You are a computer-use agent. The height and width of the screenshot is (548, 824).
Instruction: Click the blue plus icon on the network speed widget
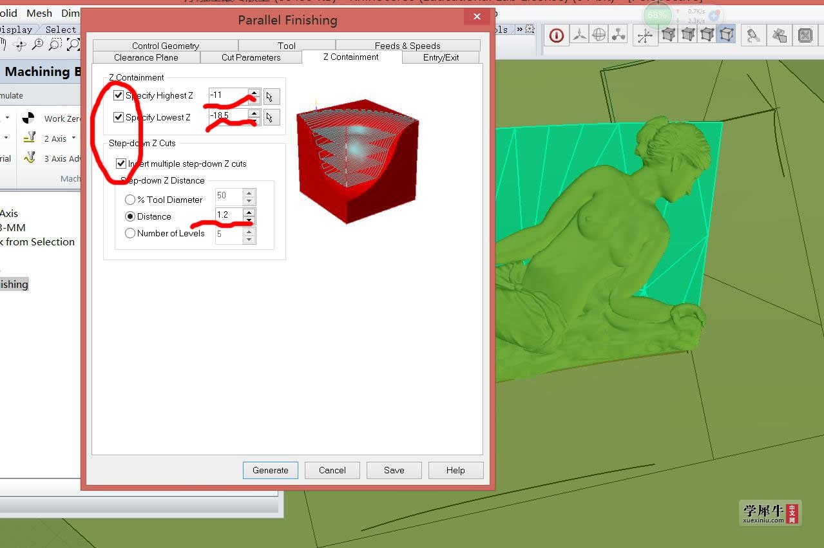click(714, 15)
